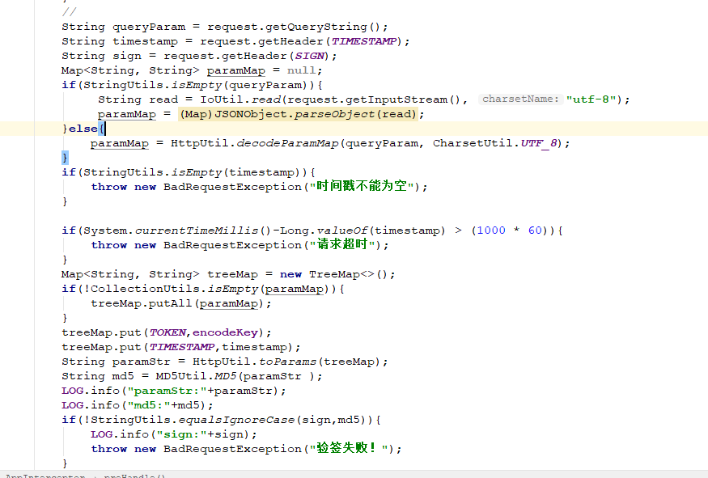Click the null keyword after paramMap
Image resolution: width=708 pixels, height=478 pixels.
pyautogui.click(x=301, y=70)
